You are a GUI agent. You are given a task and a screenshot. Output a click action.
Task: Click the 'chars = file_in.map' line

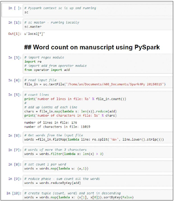point(71,111)
